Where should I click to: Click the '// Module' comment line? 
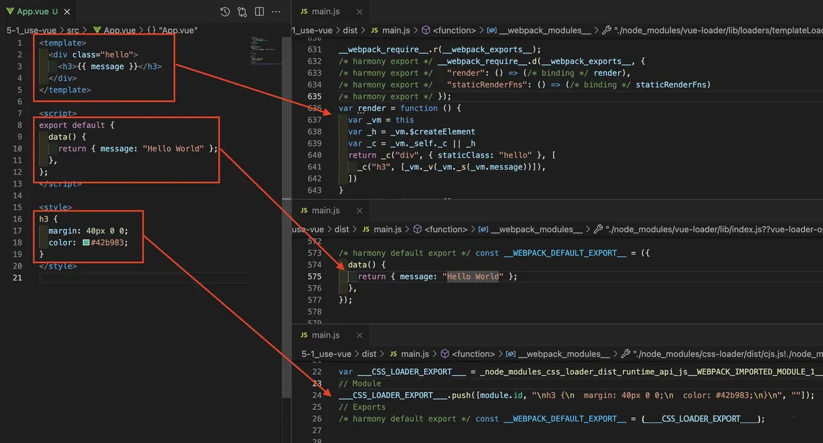click(359, 383)
